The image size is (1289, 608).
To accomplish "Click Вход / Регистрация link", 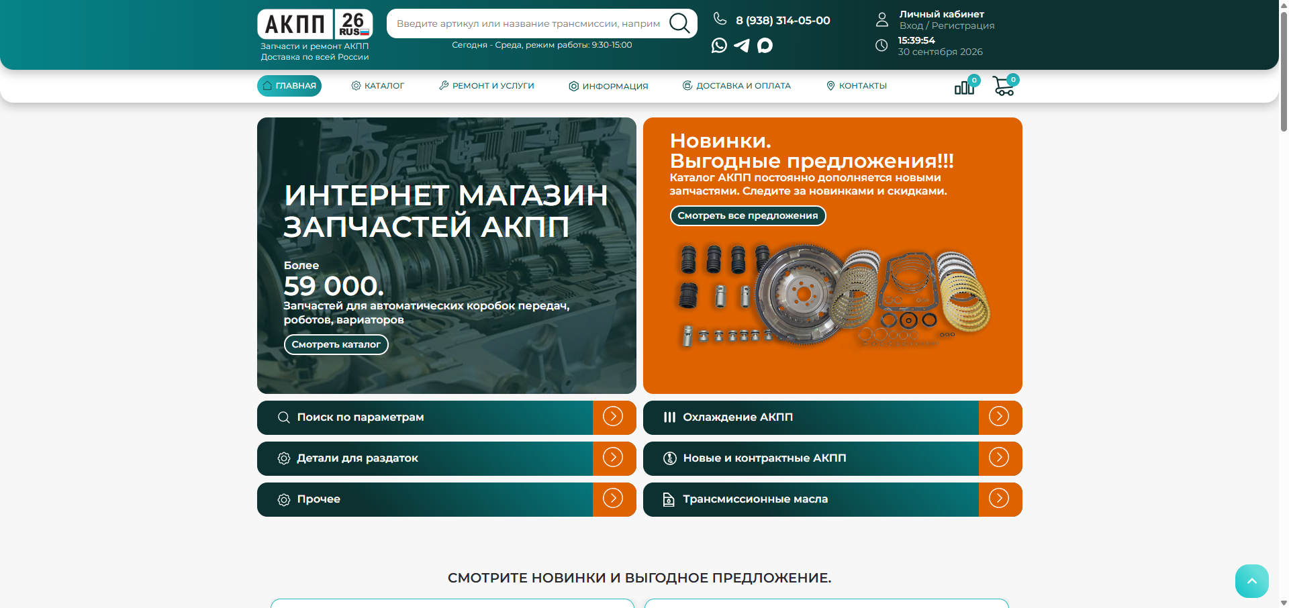I will (947, 26).
